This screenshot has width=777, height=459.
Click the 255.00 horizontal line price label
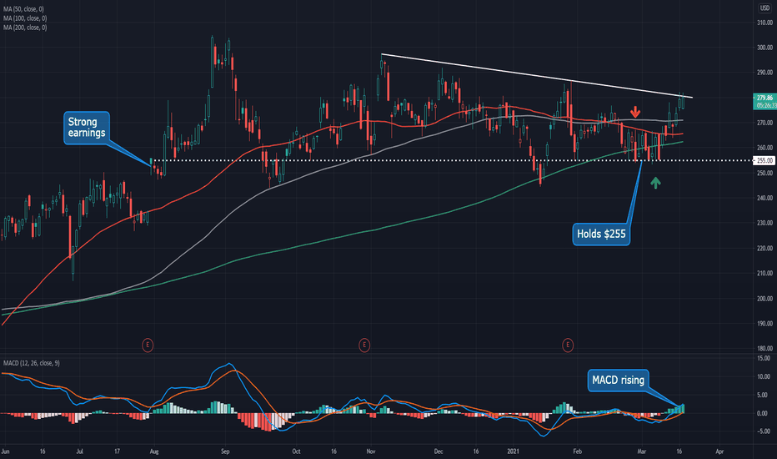[764, 160]
